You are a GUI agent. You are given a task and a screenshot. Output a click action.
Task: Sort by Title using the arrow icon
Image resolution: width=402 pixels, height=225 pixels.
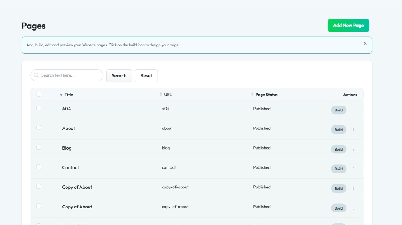coord(61,95)
